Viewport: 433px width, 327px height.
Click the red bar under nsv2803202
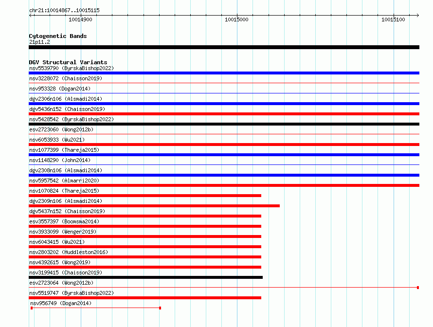[145, 257]
